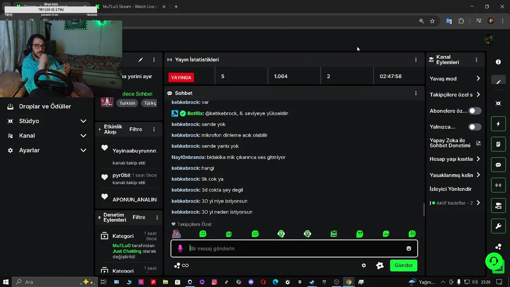Open the info icon in right sidebar
The width and height of the screenshot is (510, 287).
[498, 62]
